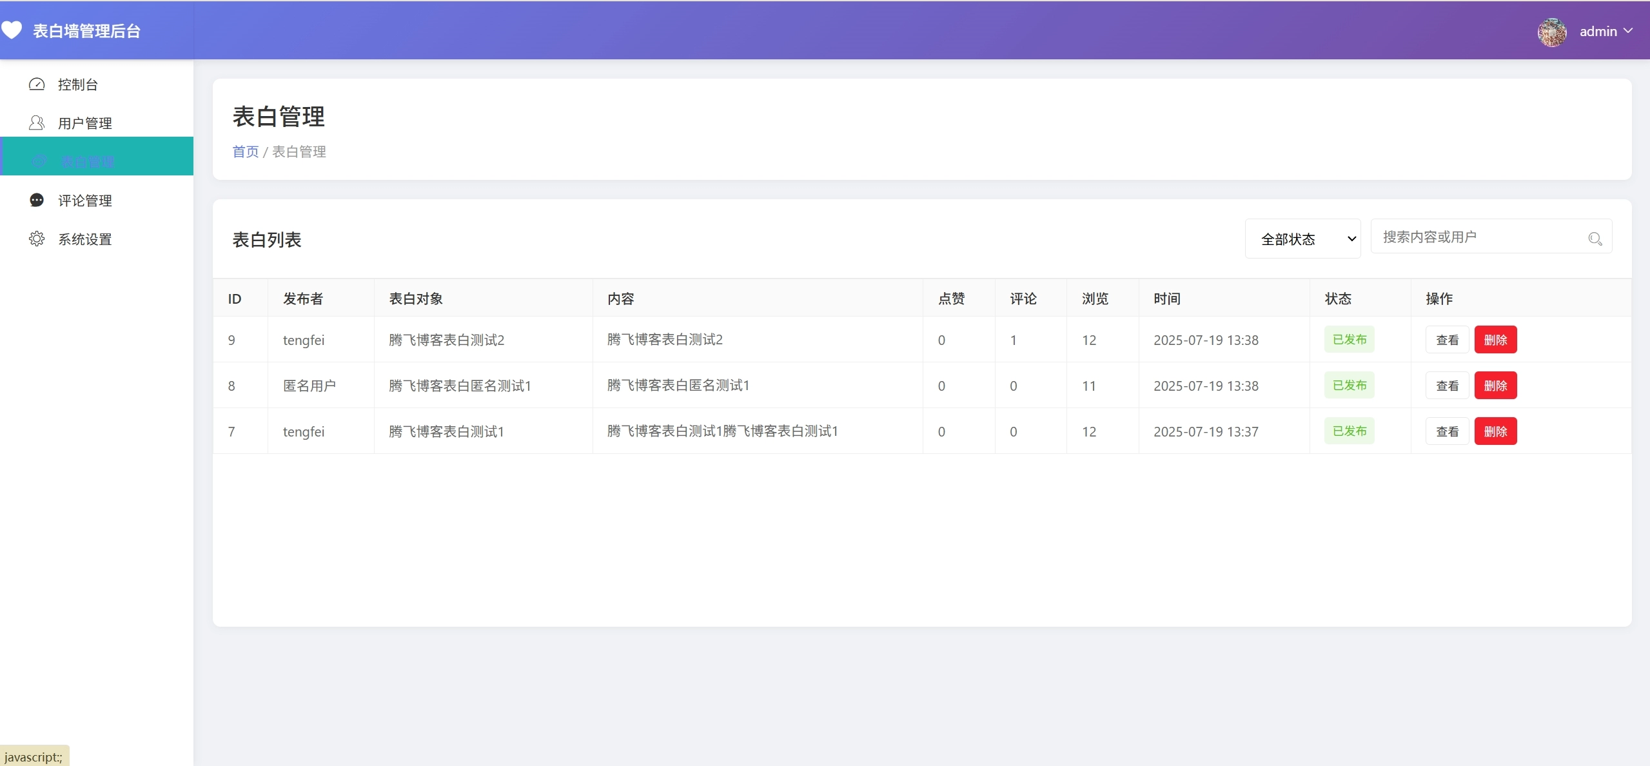Select the highlighted 表白管理 menu item
The height and width of the screenshot is (766, 1650).
pyautogui.click(x=97, y=156)
